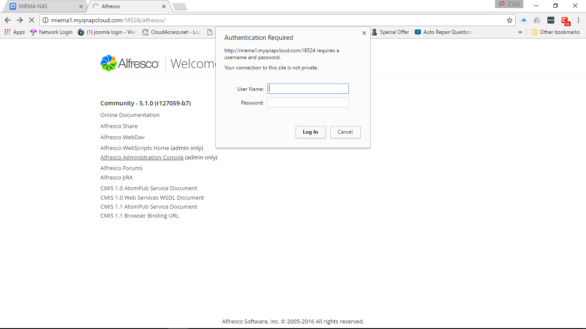
Task: Click the blue cloud extension icon
Action: 523,20
